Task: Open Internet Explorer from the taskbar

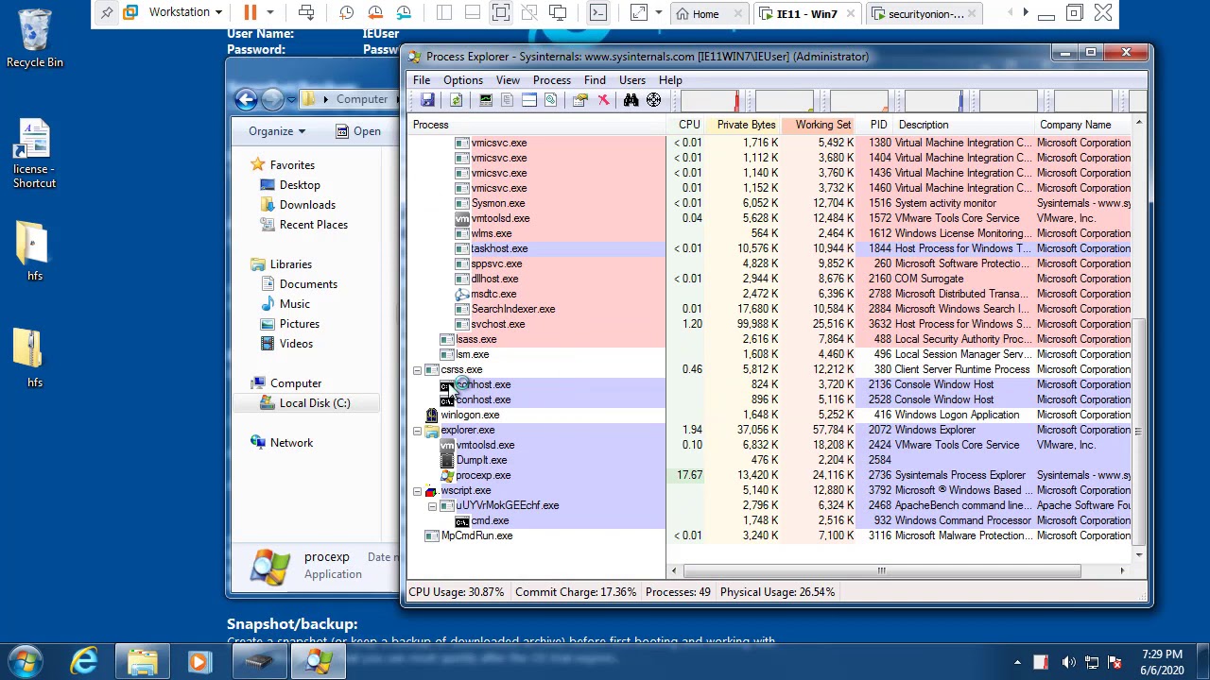Action: click(84, 661)
